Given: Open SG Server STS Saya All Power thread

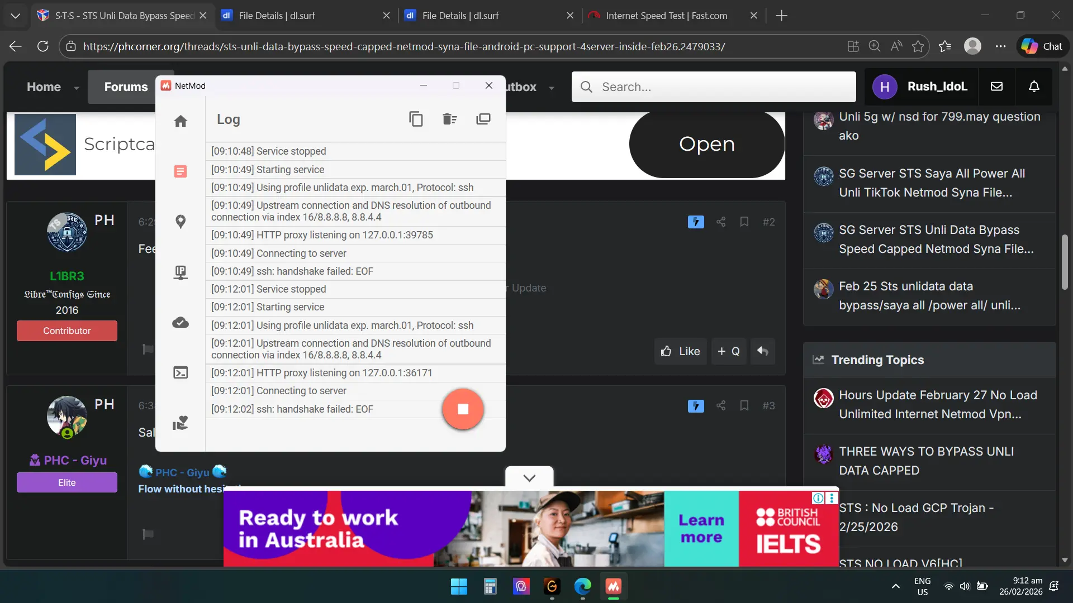Looking at the screenshot, I should click(x=932, y=183).
